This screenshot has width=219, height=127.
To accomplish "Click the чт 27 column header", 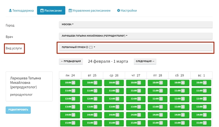I will click(x=136, y=75).
